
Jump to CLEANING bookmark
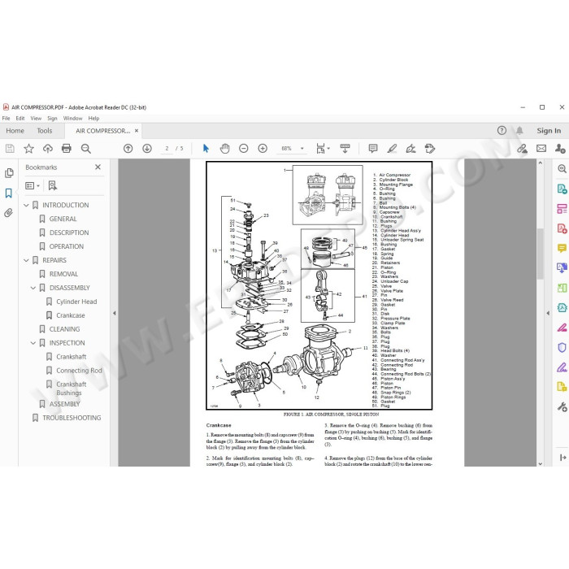(x=64, y=329)
